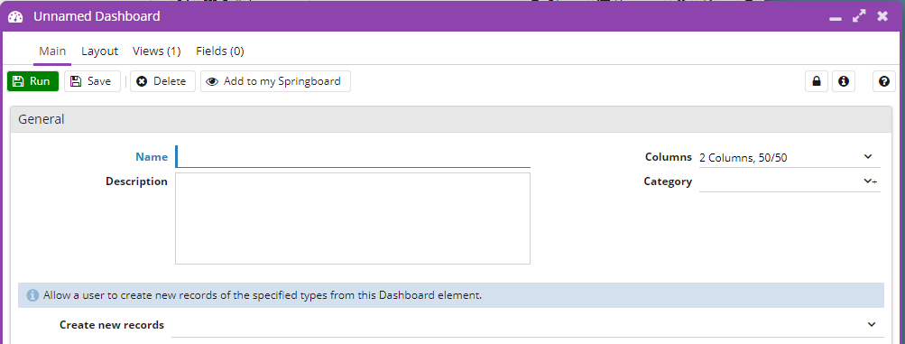Click the blue 'Name' label
Image resolution: width=905 pixels, height=344 pixels.
click(x=152, y=157)
